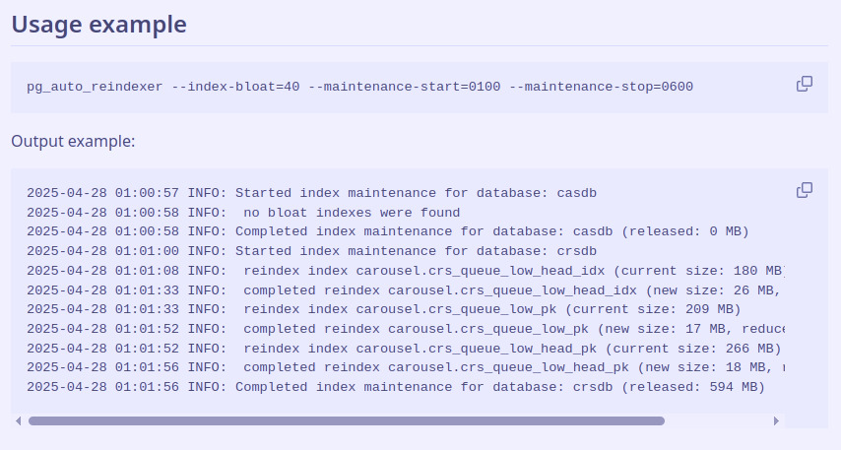Click the scrollbar left arrow
This screenshot has height=450, width=841.
(x=18, y=420)
